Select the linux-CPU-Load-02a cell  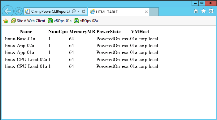coord(26,60)
